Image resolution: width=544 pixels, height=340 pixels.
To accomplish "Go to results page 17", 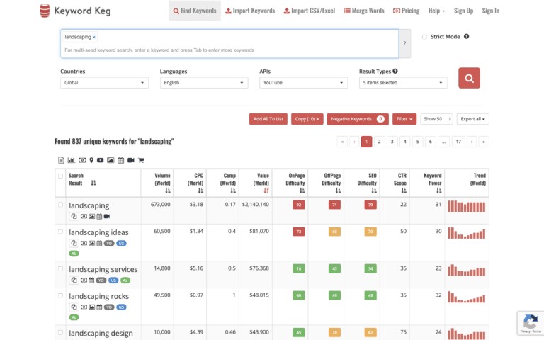I will [458, 142].
